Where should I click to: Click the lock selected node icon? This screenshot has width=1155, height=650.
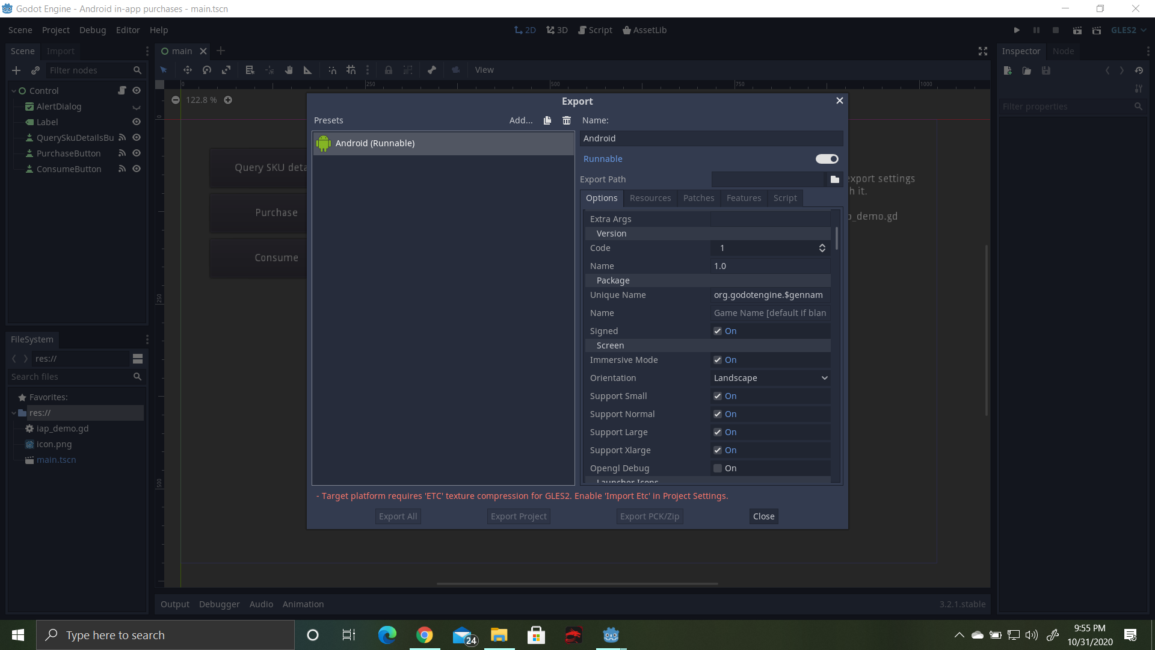click(x=389, y=70)
